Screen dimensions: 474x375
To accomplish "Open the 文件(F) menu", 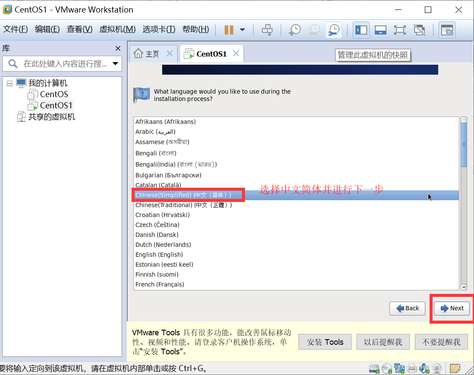I will (16, 29).
